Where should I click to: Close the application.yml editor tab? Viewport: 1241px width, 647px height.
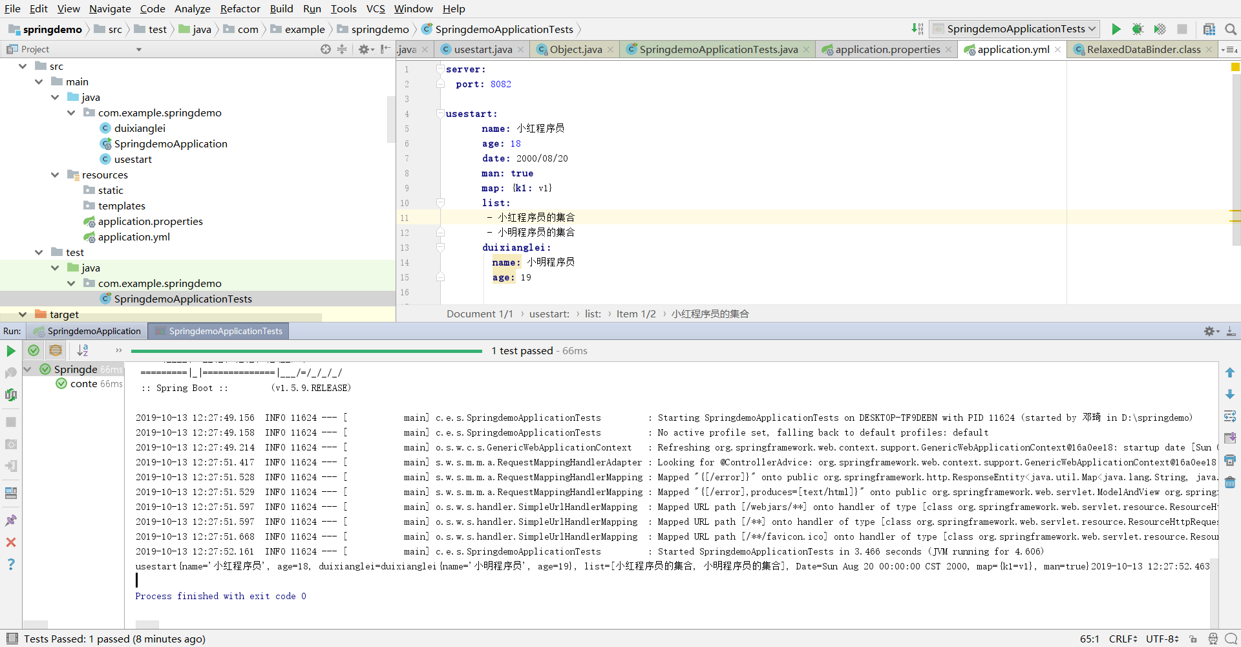coord(1057,50)
